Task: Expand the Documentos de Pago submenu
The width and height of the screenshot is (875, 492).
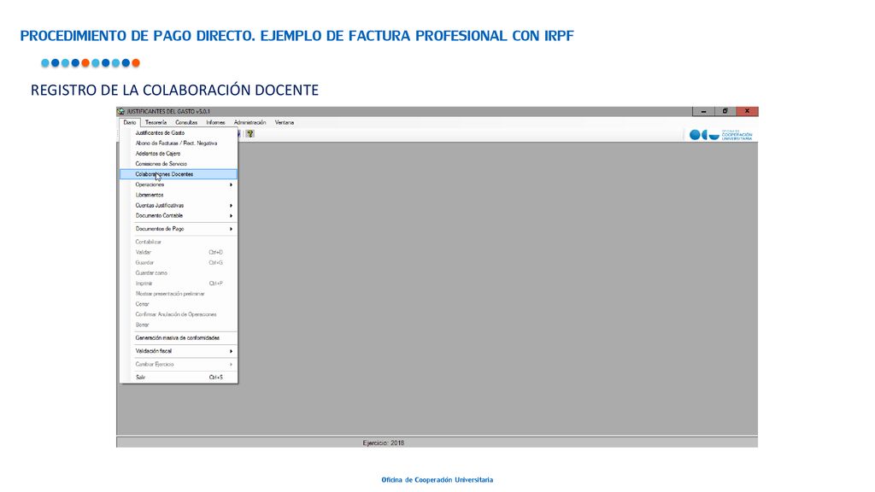Action: 179,229
